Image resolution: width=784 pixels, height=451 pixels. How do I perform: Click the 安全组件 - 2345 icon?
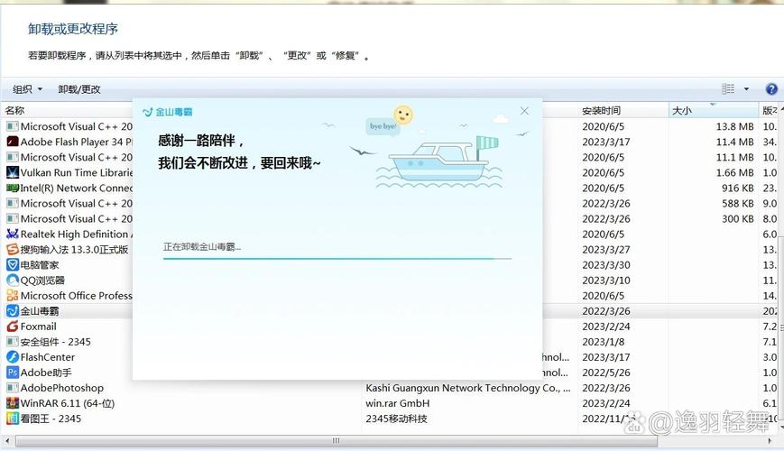[x=13, y=342]
